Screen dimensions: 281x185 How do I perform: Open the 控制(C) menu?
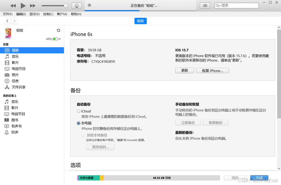pyautogui.click(x=48, y=14)
